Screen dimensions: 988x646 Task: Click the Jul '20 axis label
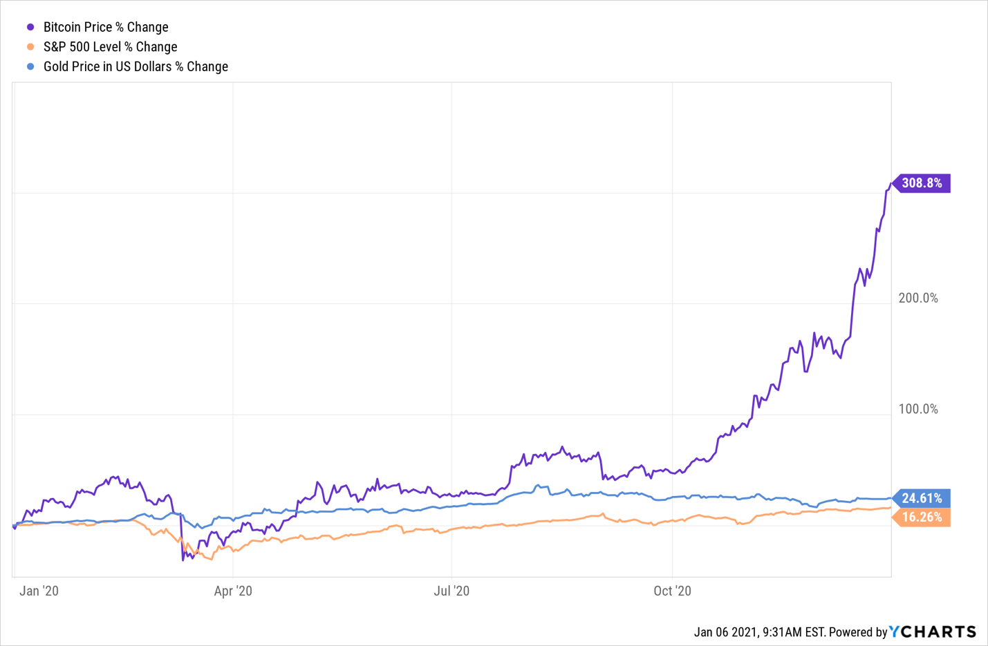451,591
